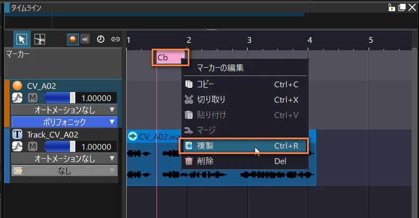Click the T icon of Track_CV_A02

tap(18, 134)
